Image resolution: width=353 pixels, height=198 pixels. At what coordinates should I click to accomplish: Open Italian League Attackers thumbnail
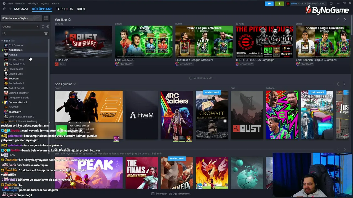[x=204, y=42]
